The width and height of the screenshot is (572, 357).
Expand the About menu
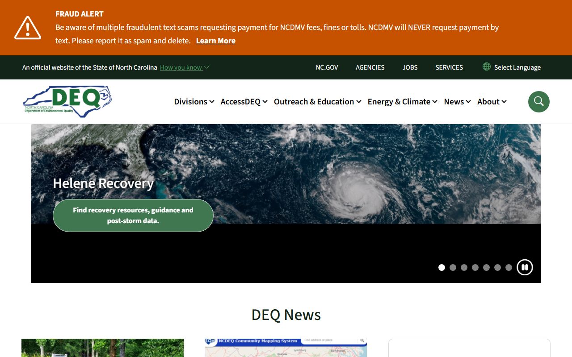point(492,102)
